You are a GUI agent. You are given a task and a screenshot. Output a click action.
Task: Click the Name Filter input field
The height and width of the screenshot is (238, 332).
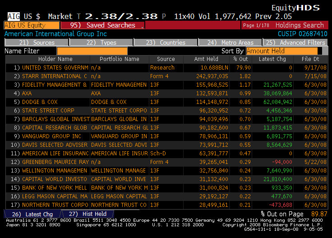pyautogui.click(x=92, y=51)
